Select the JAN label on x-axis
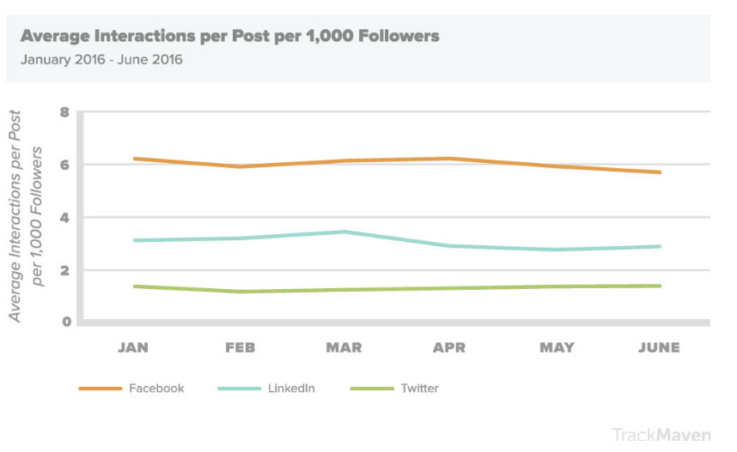737x452 pixels. pos(133,347)
